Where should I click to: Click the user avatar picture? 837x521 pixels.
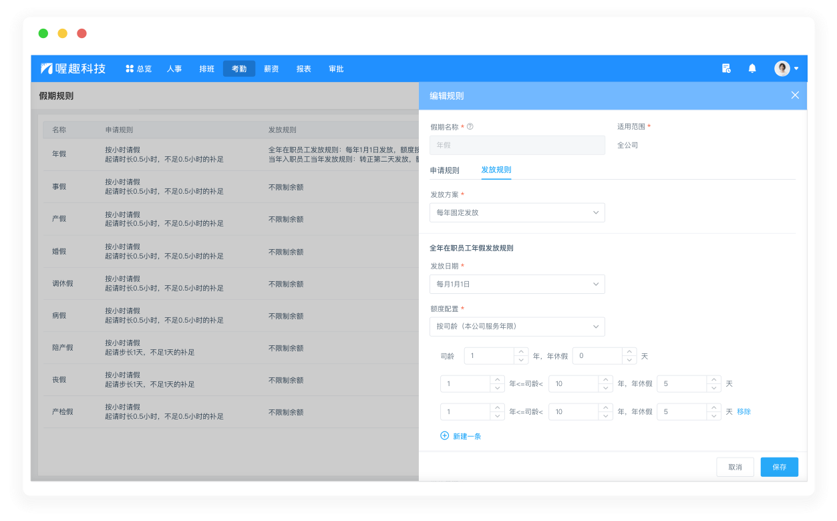(782, 68)
